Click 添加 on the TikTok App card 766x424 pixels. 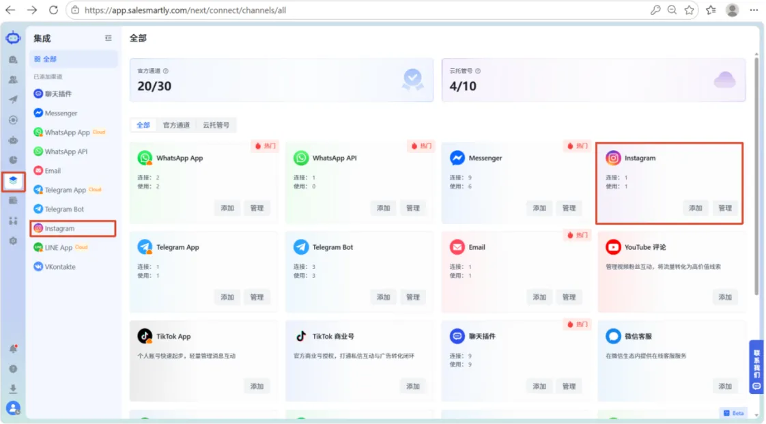click(257, 386)
